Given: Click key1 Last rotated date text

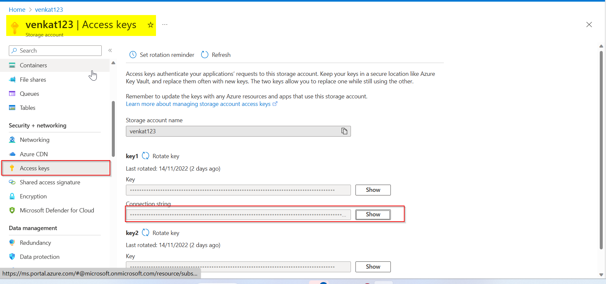Looking at the screenshot, I should [173, 169].
